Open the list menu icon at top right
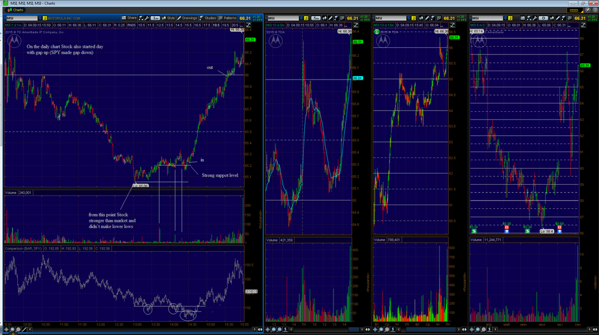The image size is (599, 335). 595,10
